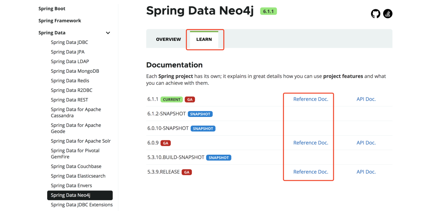
Task: Open API Doc. for version 6.1.1
Action: point(366,99)
